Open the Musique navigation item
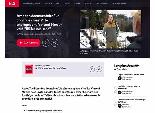This screenshot has height=113, width=155. click(x=88, y=3)
